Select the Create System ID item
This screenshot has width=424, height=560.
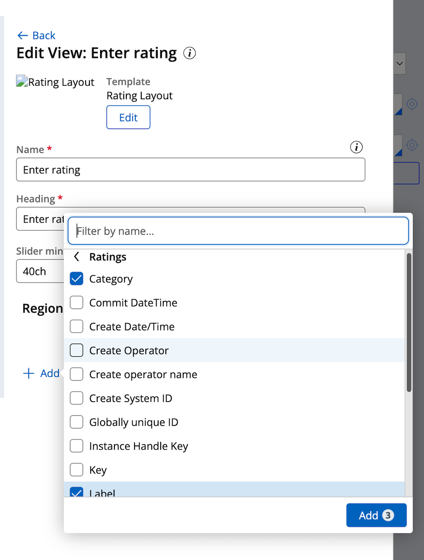234,398
